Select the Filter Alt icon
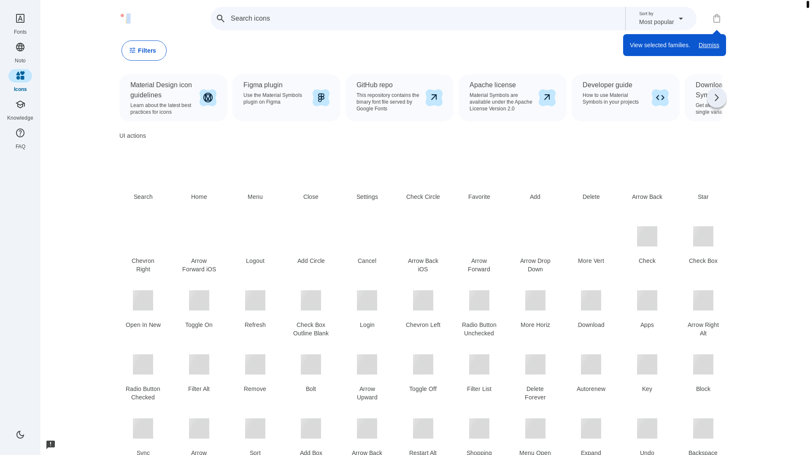This screenshot has height=455, width=810. [199, 364]
